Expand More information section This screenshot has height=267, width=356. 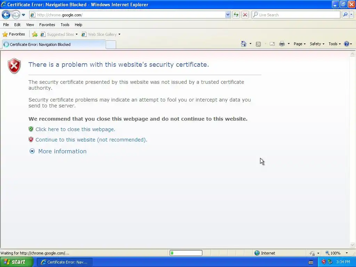(62, 151)
